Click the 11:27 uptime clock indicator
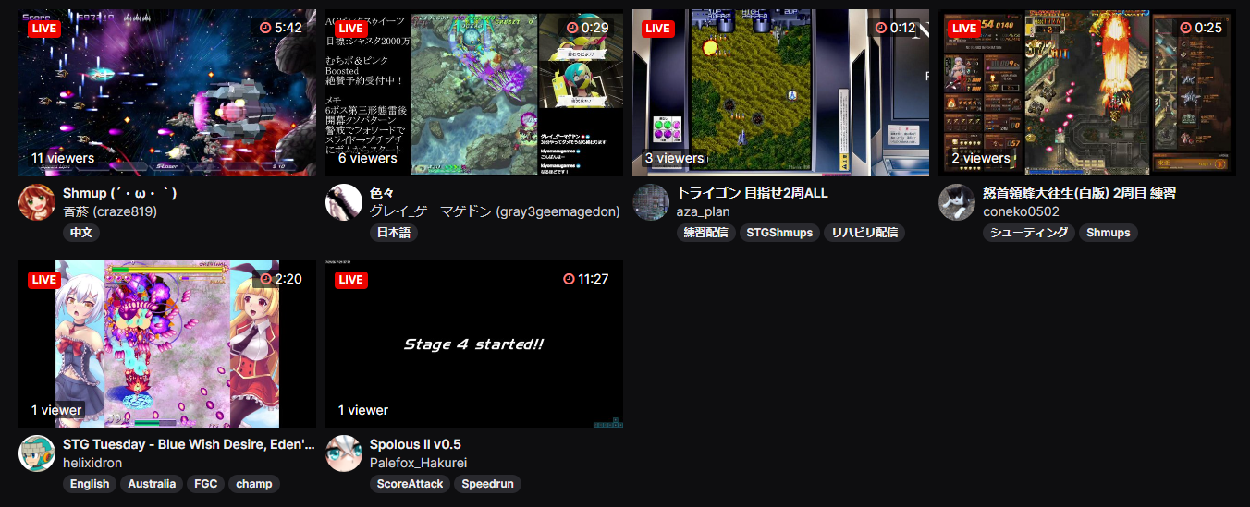 point(585,279)
